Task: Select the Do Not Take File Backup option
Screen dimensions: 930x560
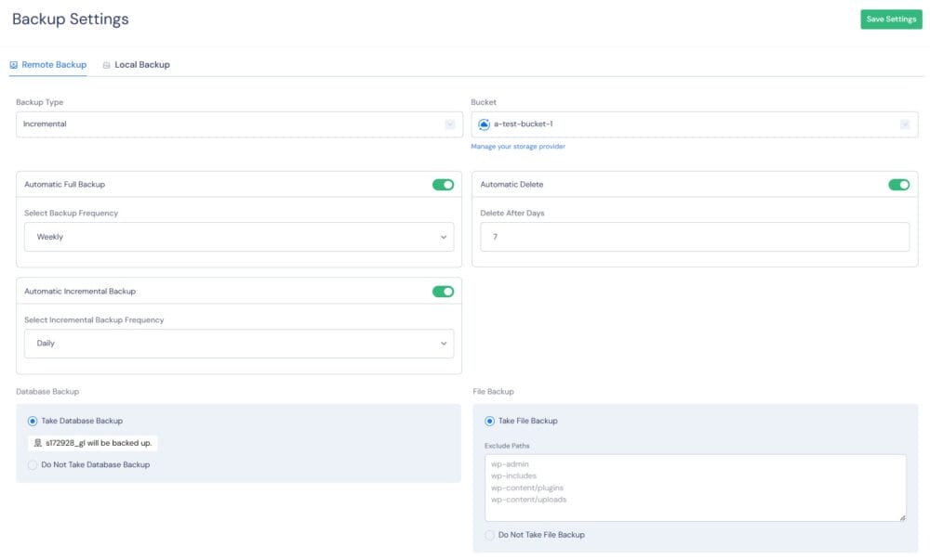Action: click(489, 534)
